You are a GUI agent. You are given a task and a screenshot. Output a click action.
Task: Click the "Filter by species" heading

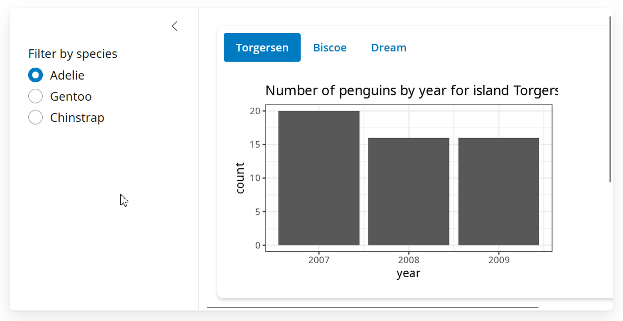73,54
